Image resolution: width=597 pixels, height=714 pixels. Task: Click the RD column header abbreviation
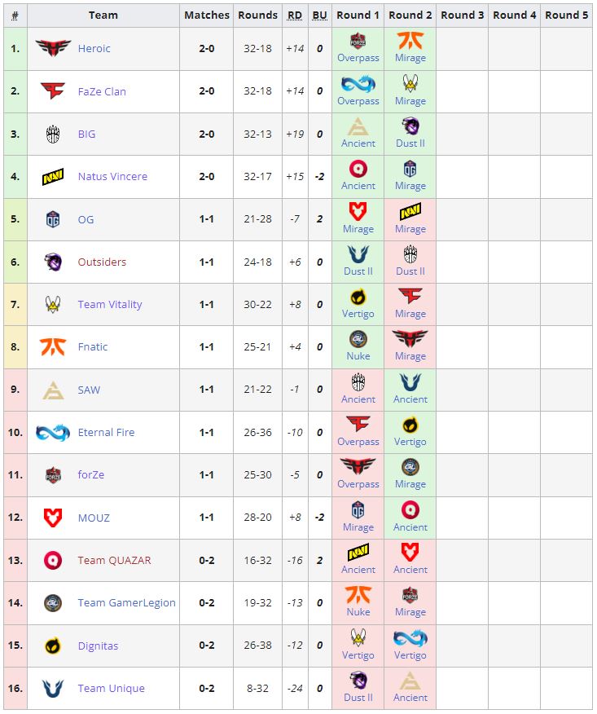click(x=294, y=15)
